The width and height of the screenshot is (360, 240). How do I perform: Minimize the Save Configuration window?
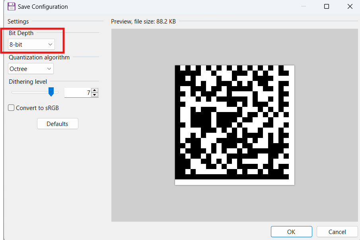[303, 6]
